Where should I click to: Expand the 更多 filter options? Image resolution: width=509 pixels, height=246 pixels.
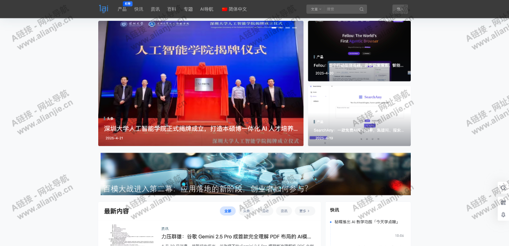pyautogui.click(x=305, y=211)
